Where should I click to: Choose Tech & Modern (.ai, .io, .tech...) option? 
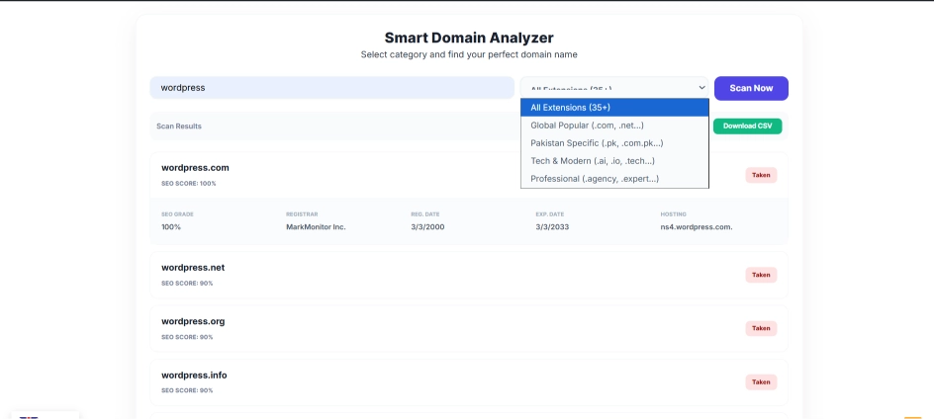(x=614, y=161)
